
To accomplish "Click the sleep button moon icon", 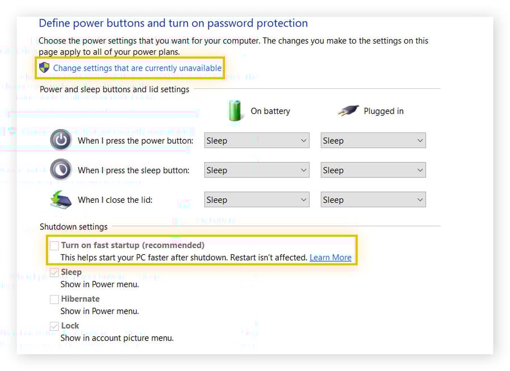I will (61, 169).
